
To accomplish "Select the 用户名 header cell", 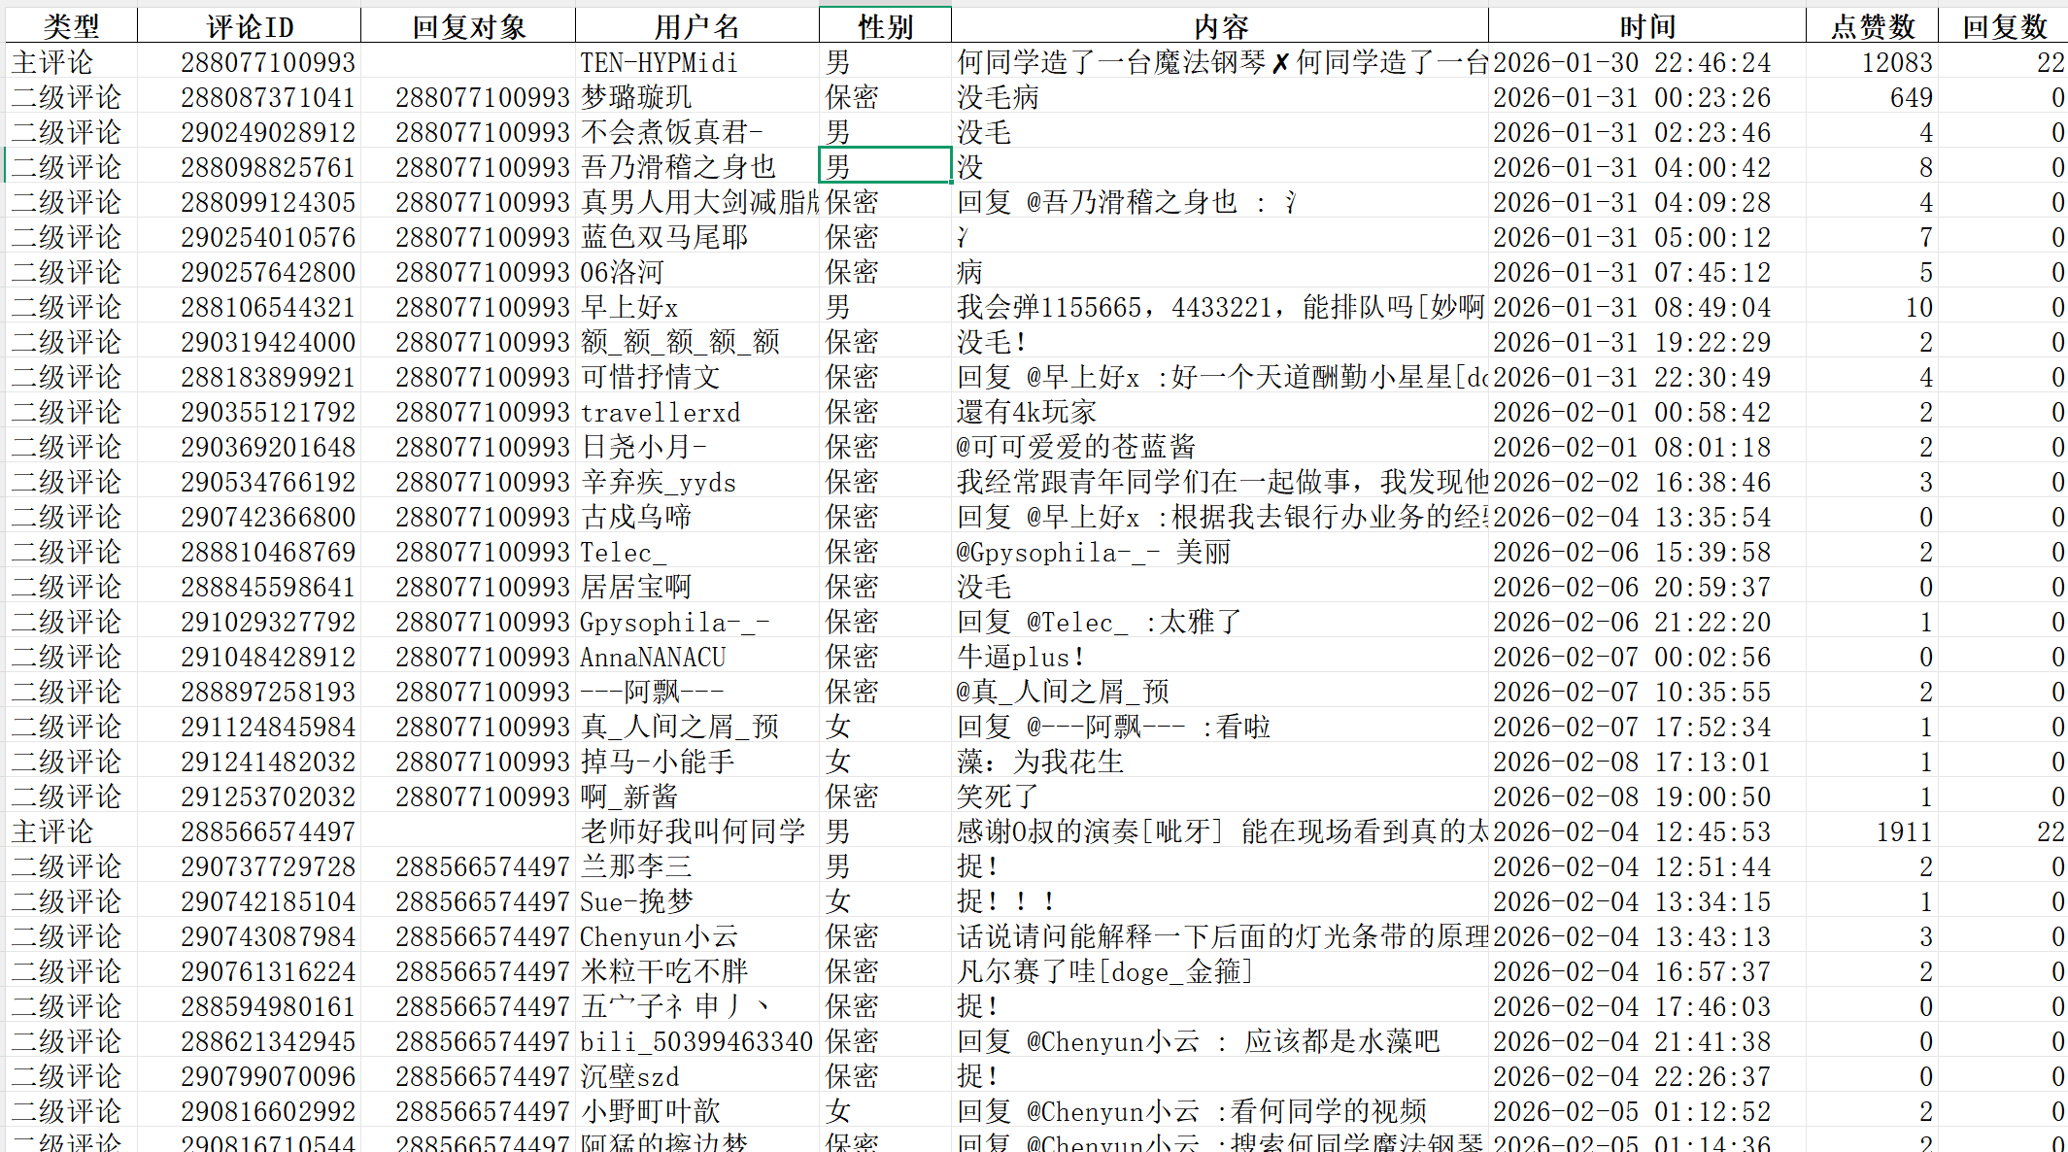I will click(x=696, y=26).
